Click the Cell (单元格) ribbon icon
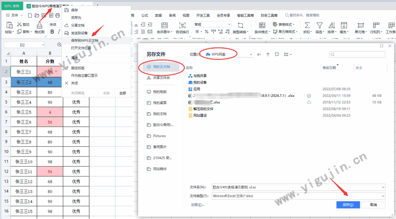The width and height of the screenshot is (396, 219). tap(360, 25)
